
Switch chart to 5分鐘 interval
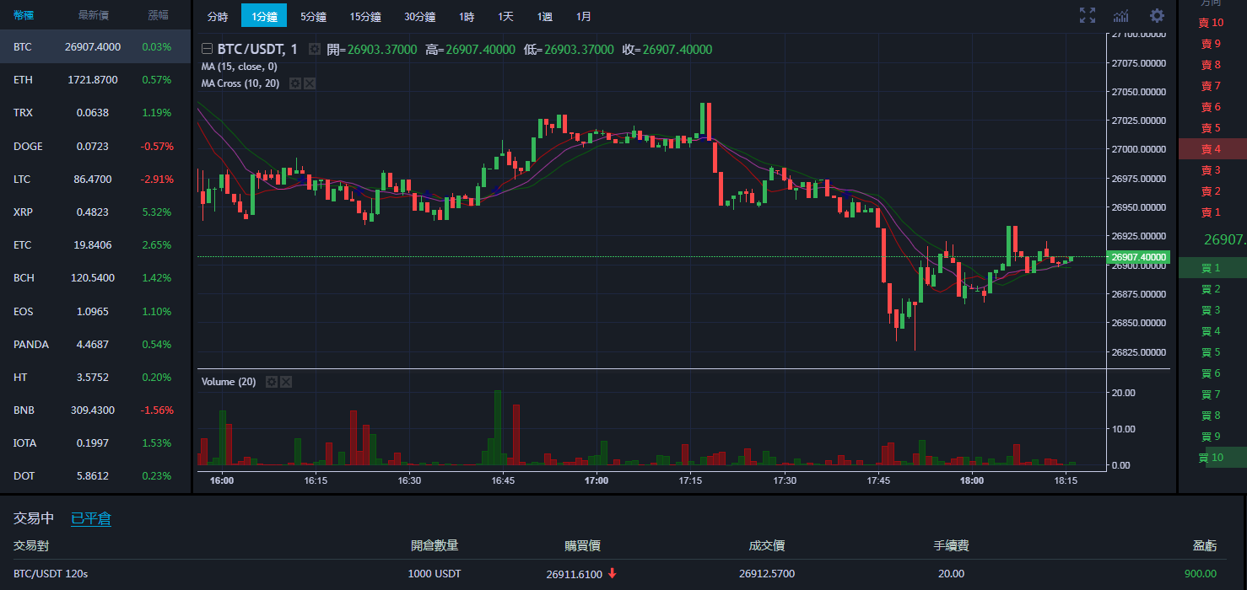point(313,17)
